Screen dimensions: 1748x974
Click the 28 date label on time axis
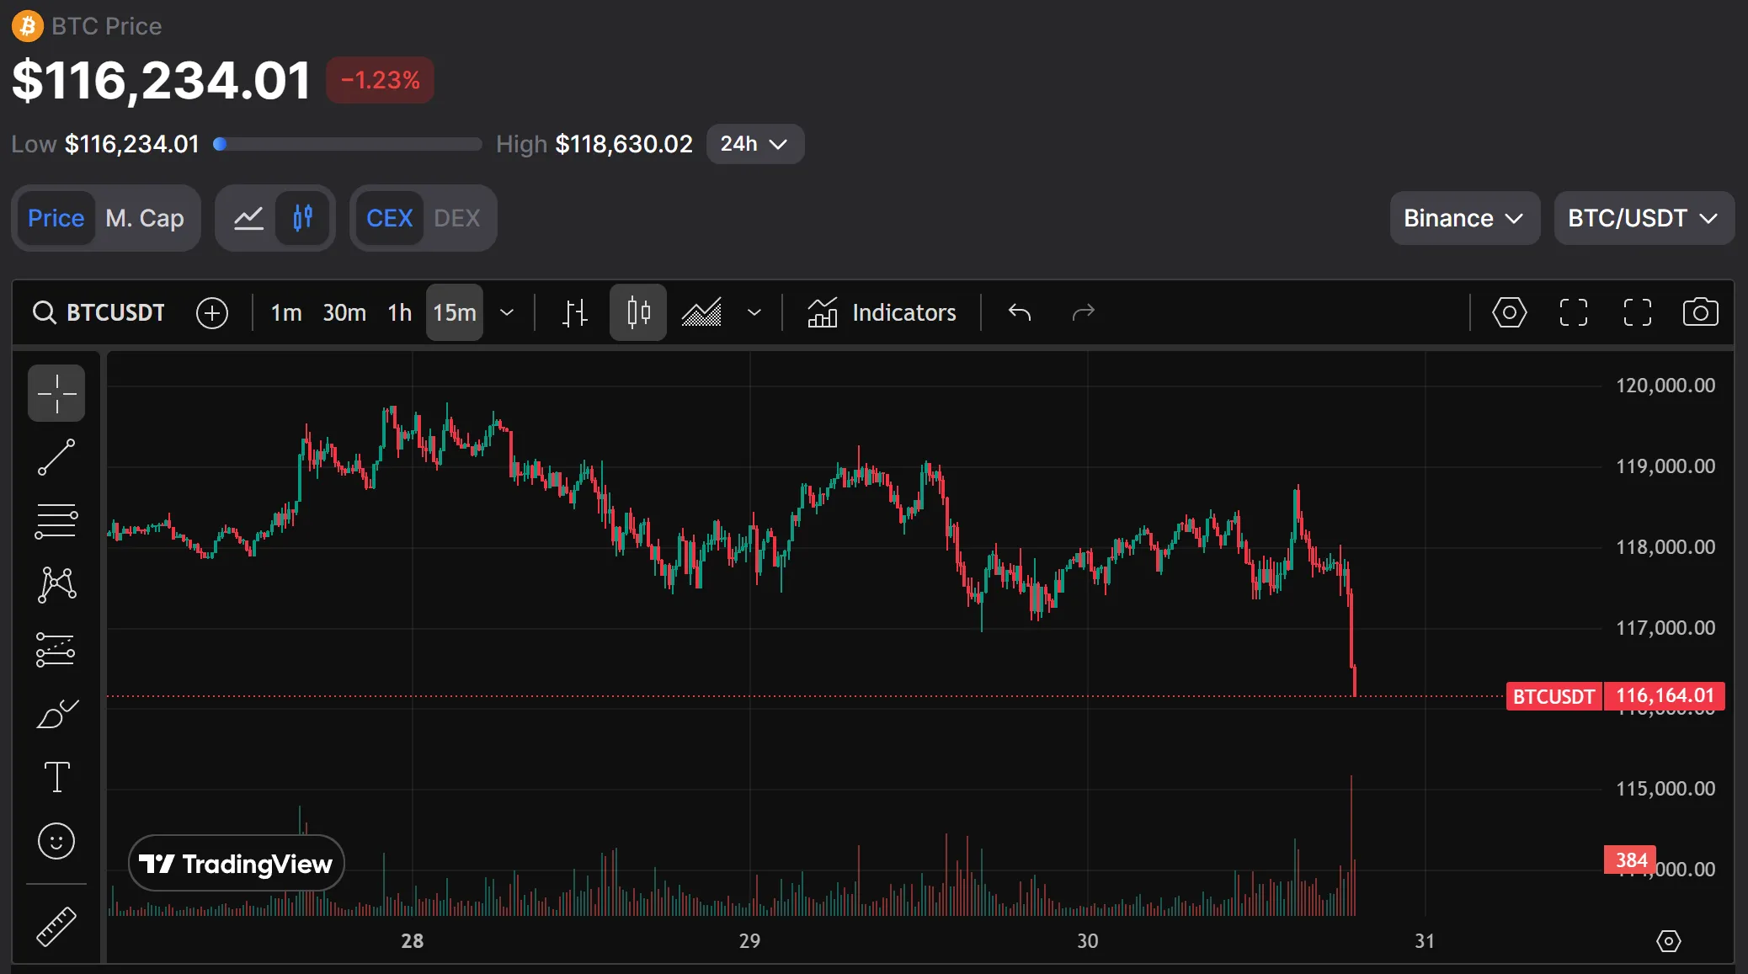tap(413, 940)
